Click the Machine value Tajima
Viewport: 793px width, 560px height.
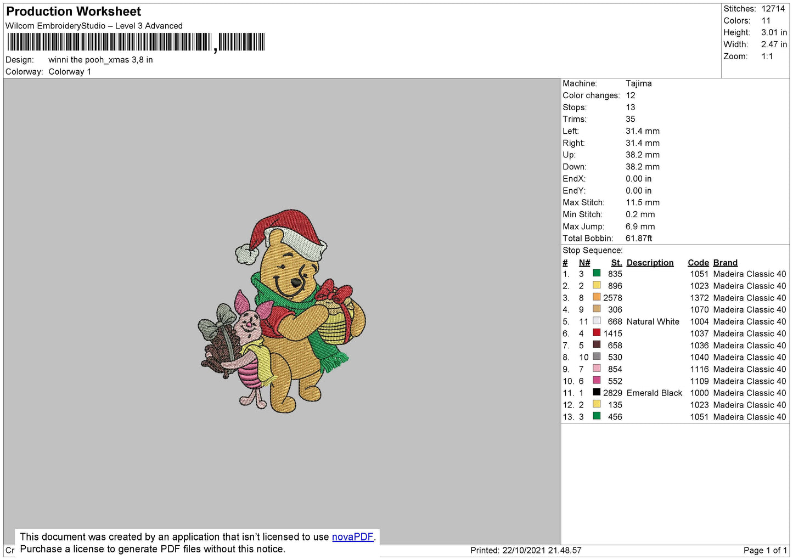(639, 83)
